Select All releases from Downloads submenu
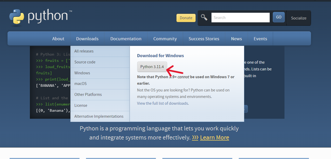331x159 pixels. (100, 51)
